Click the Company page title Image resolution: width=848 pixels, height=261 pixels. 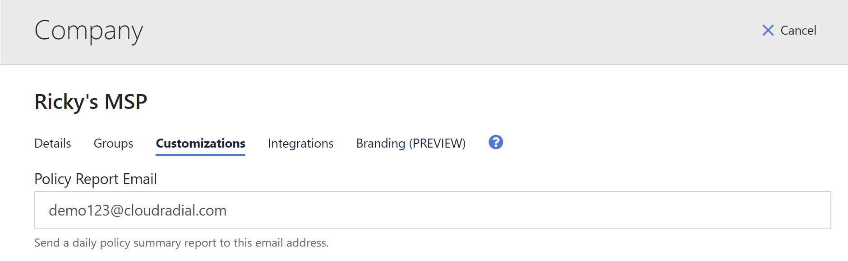click(x=89, y=31)
